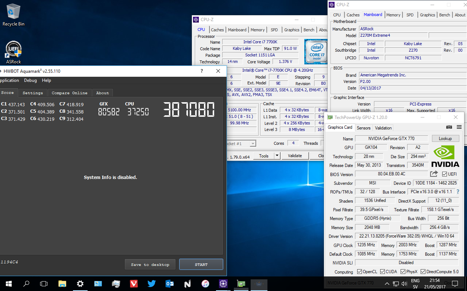Click the Bus Interface question mark icon
Screen dimensions: 467x291
pos(458,192)
